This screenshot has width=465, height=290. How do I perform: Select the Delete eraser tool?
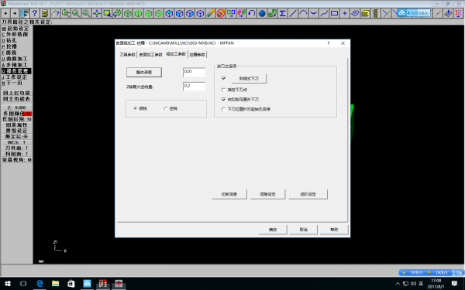click(x=211, y=13)
